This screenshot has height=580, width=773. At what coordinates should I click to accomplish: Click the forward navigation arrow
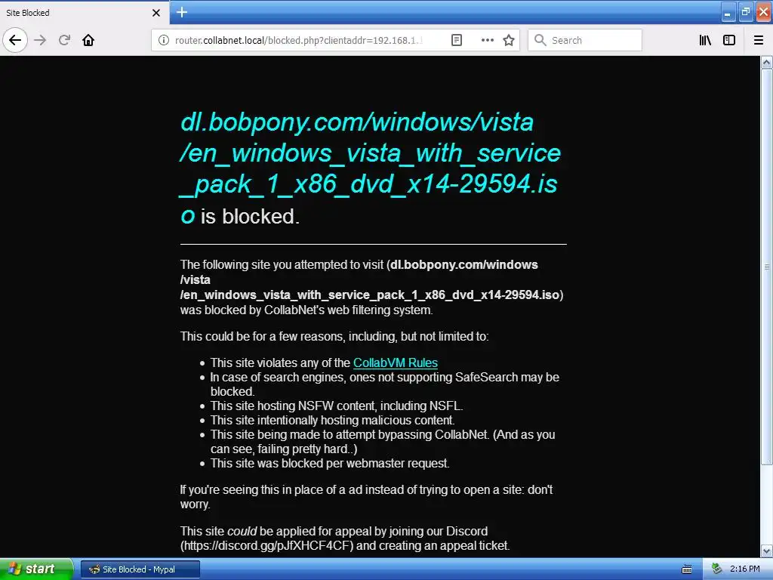(x=41, y=40)
